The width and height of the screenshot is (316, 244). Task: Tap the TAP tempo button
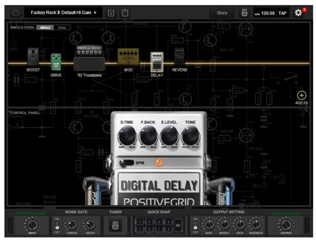283,13
